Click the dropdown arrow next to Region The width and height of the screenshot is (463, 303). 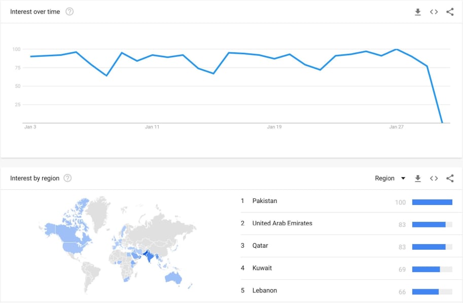(403, 178)
